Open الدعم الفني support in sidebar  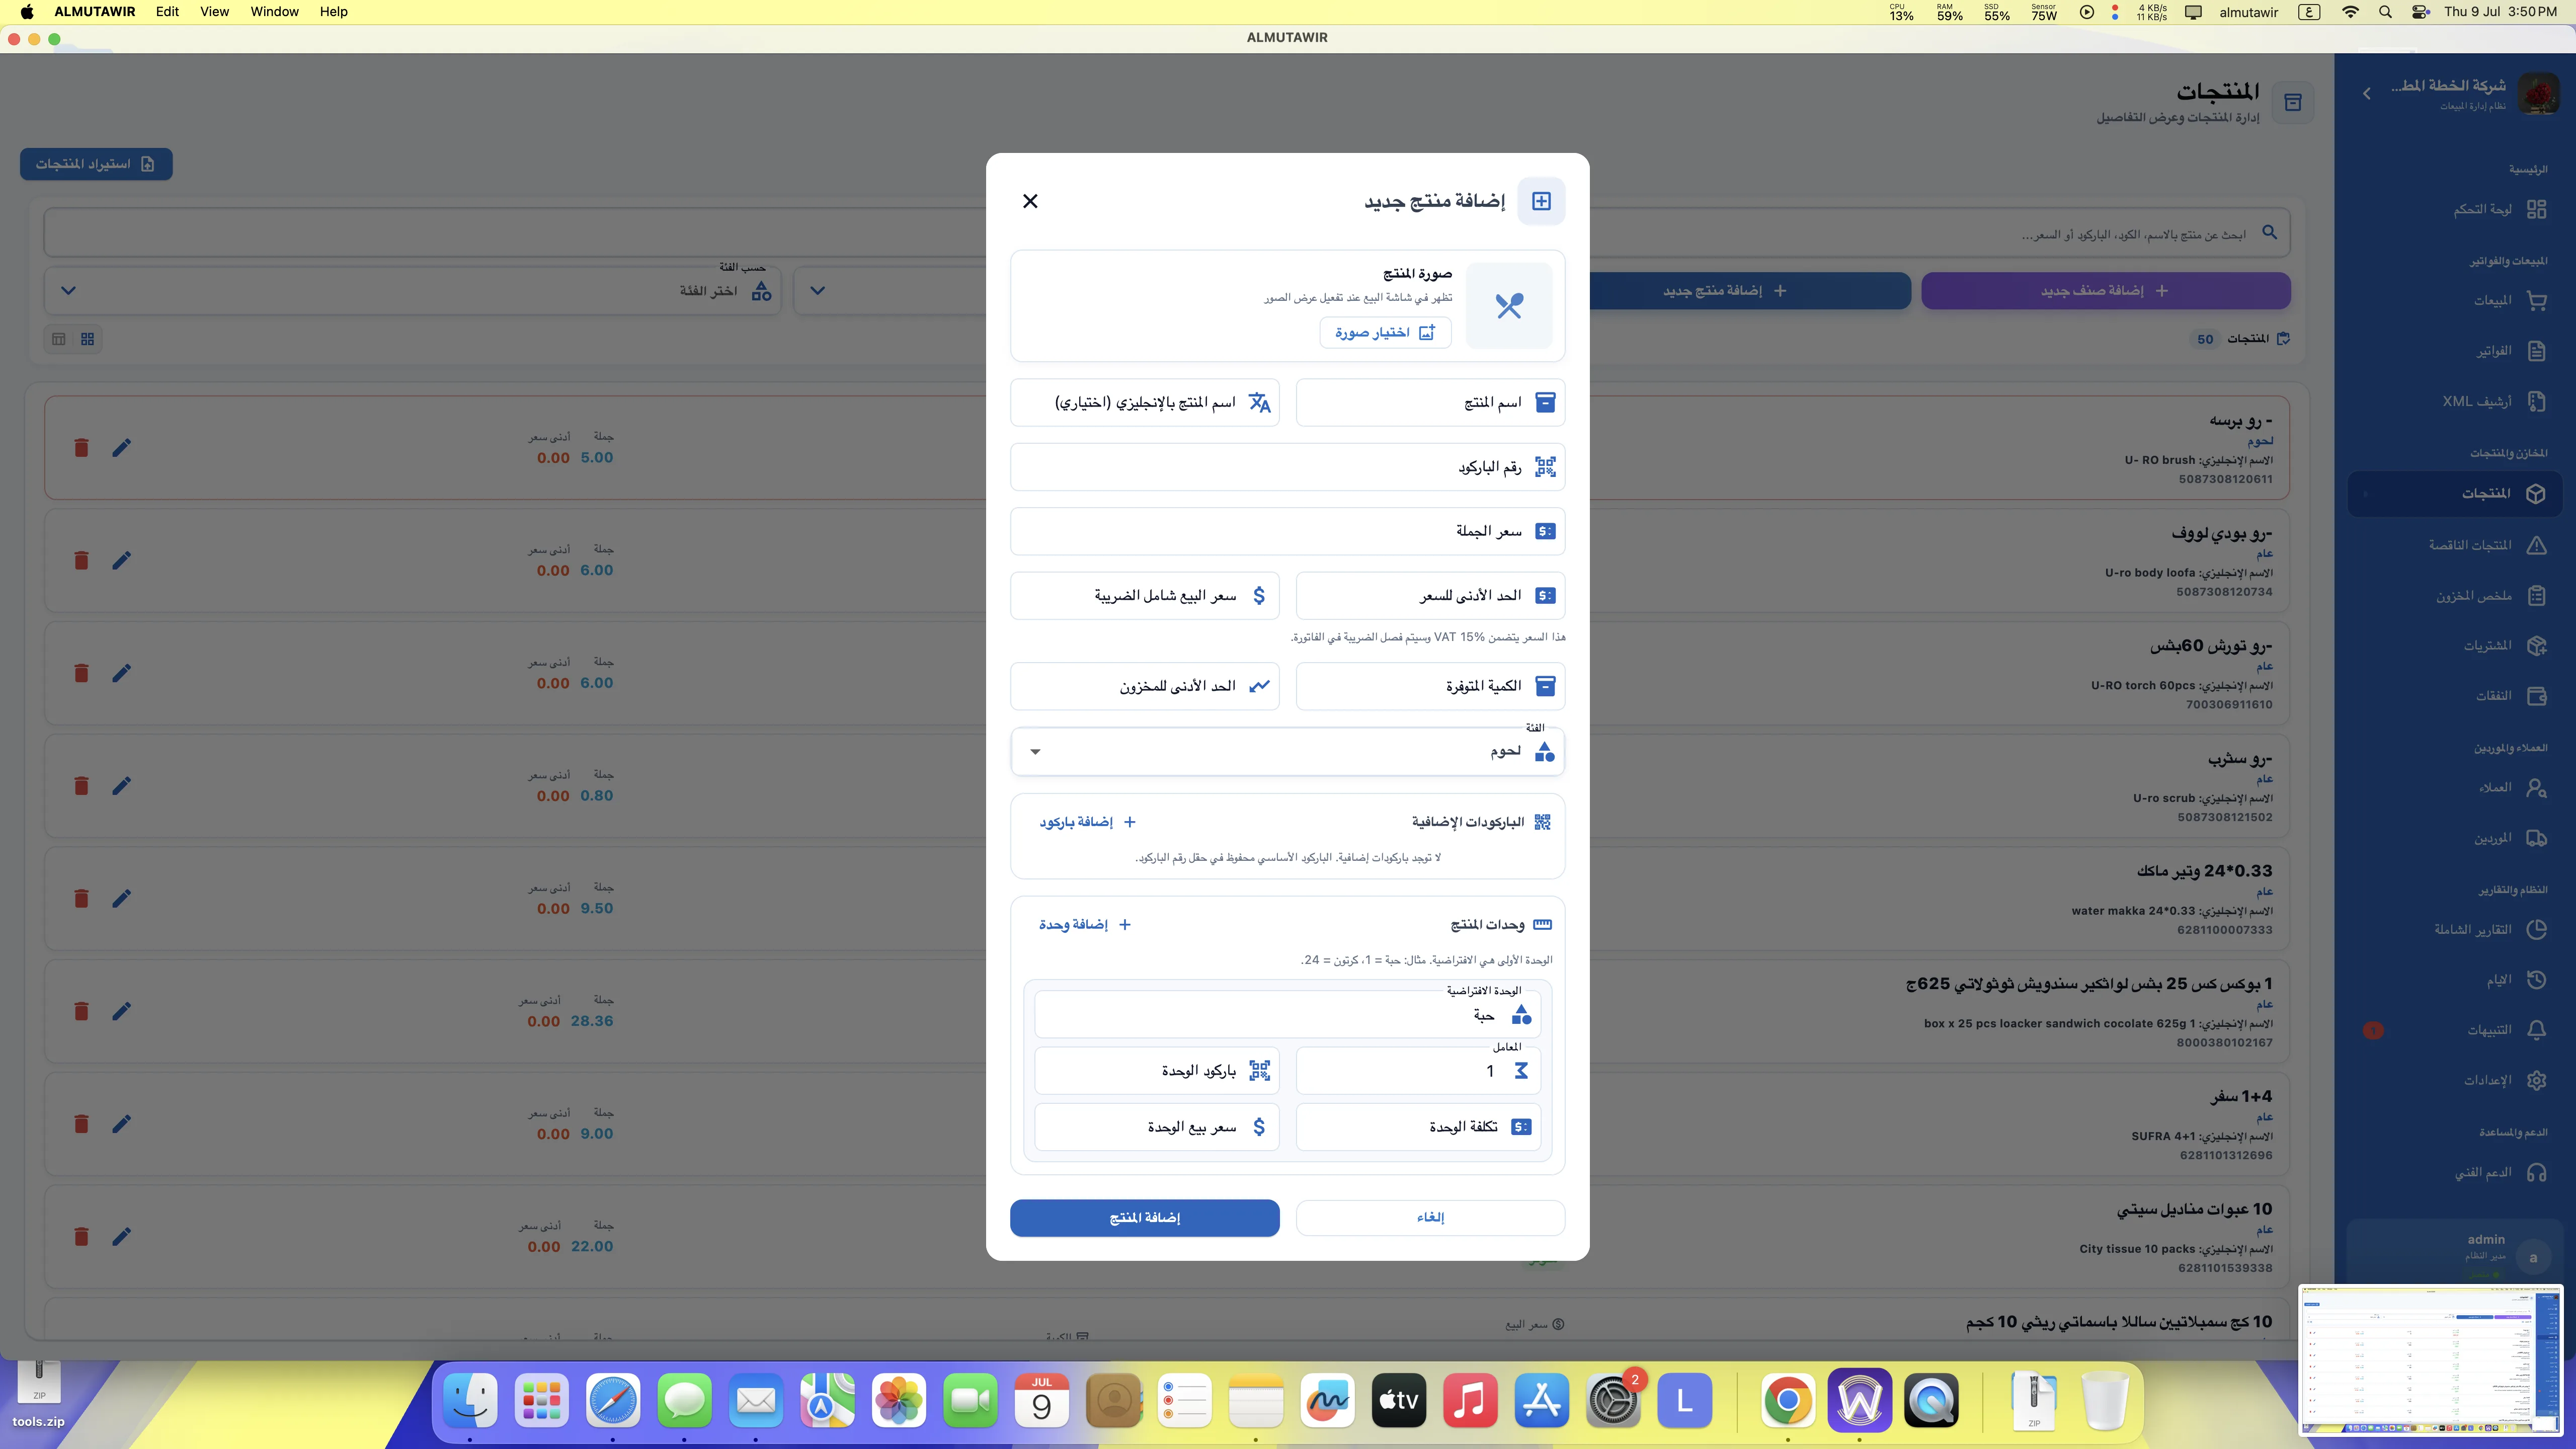tap(2455, 1172)
